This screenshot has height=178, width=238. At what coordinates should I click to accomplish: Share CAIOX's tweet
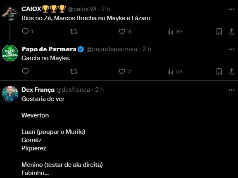click(231, 31)
